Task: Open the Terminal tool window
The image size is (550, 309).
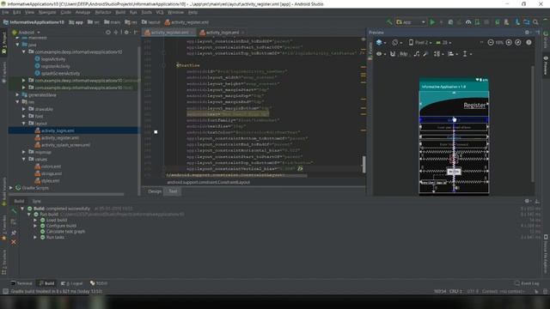Action: pyautogui.click(x=21, y=283)
